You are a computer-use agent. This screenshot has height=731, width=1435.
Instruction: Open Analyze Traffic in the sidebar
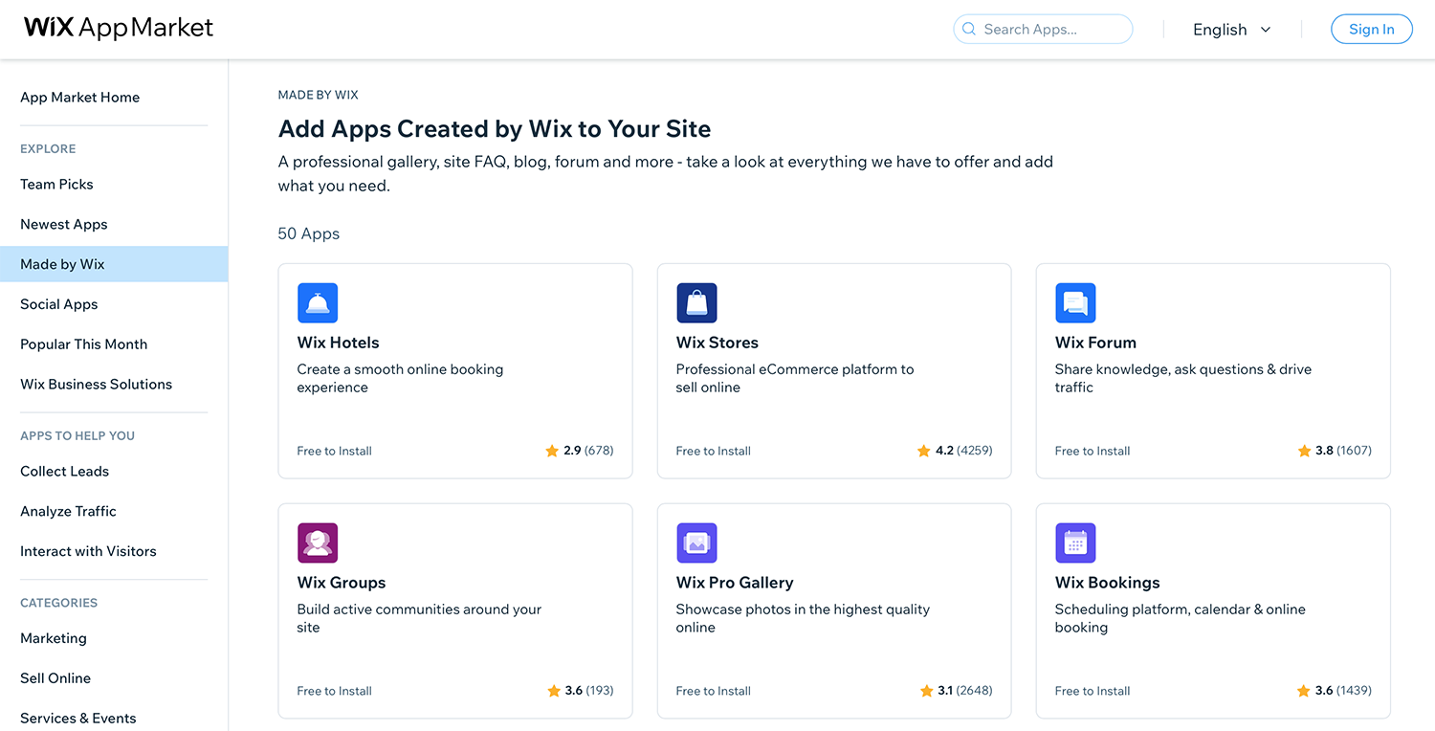[x=69, y=512]
